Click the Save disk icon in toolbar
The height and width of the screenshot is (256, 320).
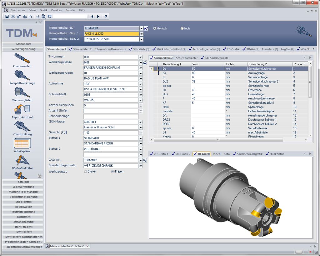click(7, 17)
